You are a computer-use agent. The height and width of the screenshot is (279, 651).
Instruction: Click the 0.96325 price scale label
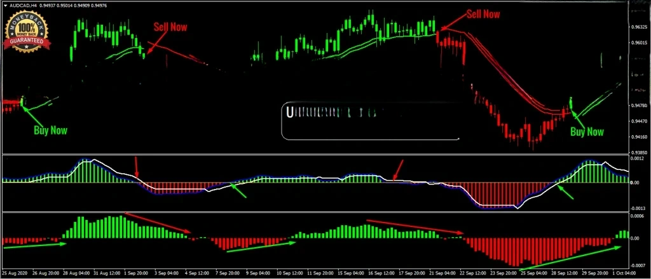click(637, 27)
